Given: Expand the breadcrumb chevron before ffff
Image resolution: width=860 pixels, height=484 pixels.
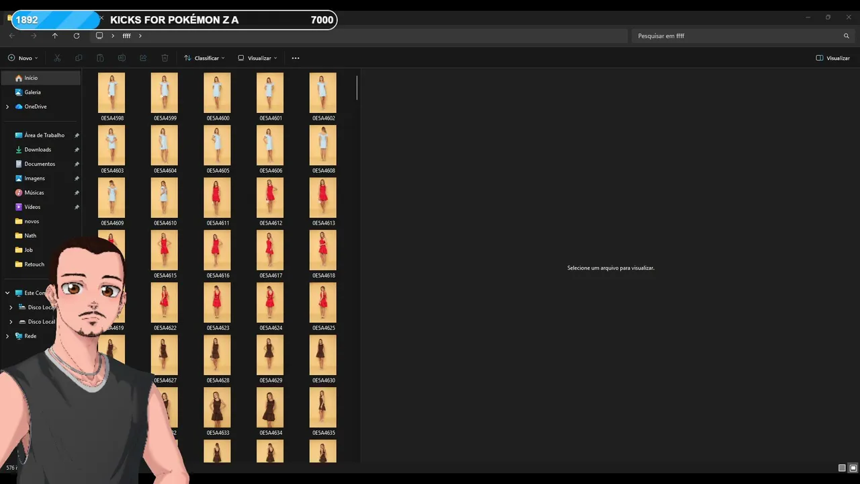Looking at the screenshot, I should [x=113, y=36].
